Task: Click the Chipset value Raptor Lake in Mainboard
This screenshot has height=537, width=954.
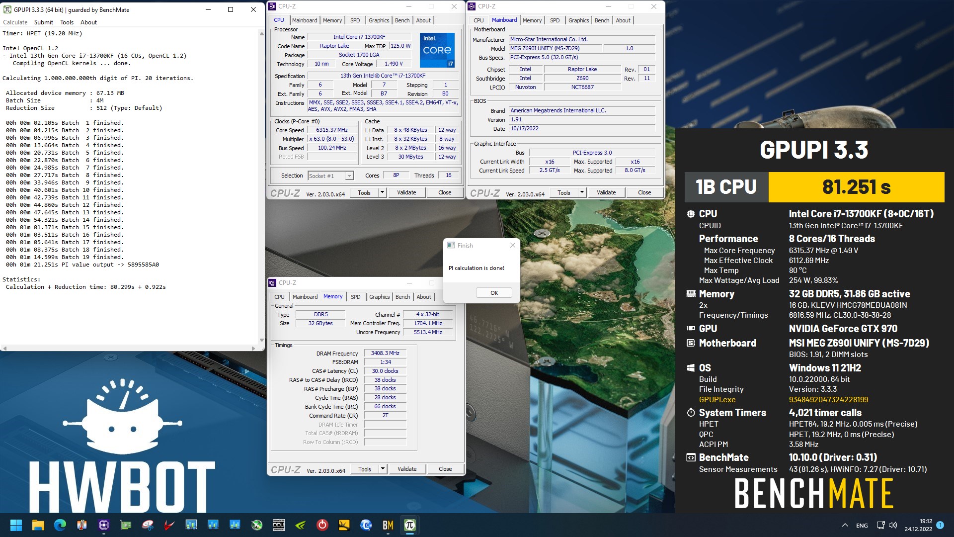Action: pyautogui.click(x=582, y=69)
